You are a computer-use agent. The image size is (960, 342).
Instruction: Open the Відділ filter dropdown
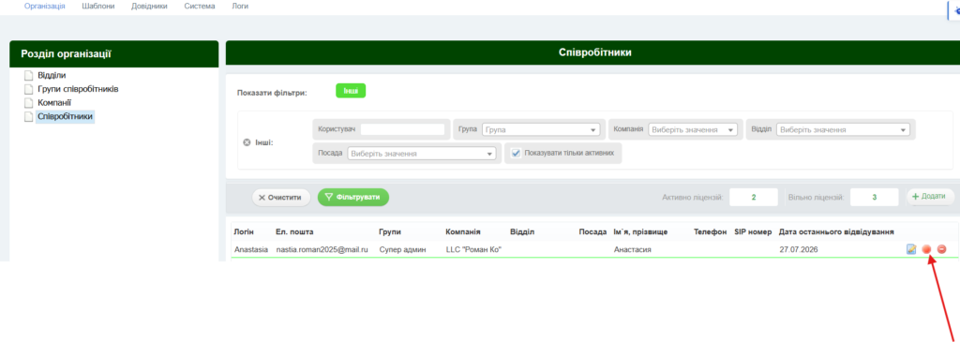point(843,130)
